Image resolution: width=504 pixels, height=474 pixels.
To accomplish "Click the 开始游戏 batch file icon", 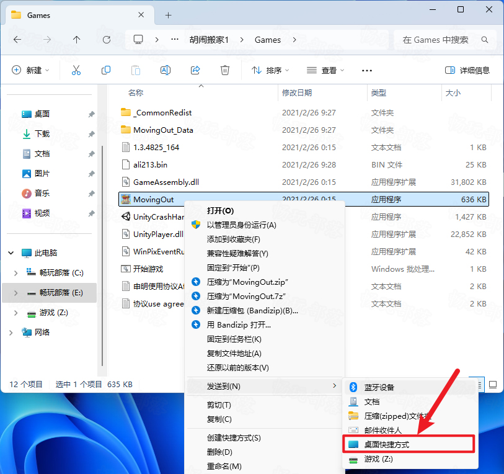I will pyautogui.click(x=126, y=269).
